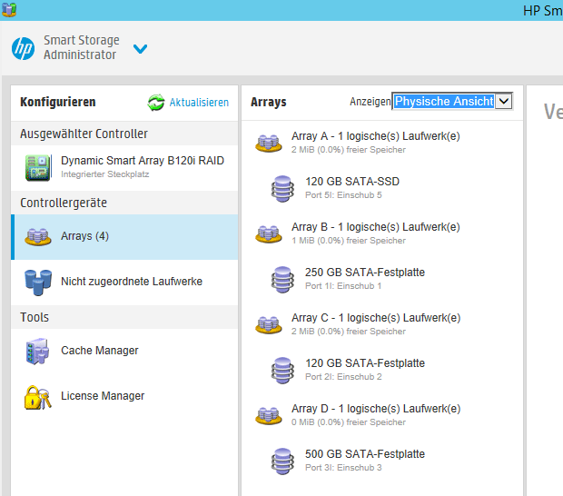The image size is (563, 496).
Task: Click Port 5I: Einschub 5 text
Action: pos(343,195)
